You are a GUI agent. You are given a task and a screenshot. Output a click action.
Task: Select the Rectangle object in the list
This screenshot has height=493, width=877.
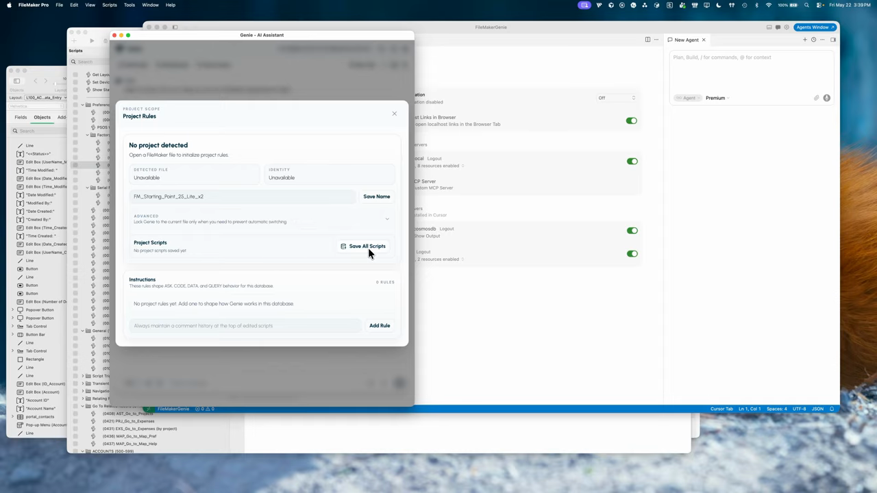pyautogui.click(x=35, y=359)
